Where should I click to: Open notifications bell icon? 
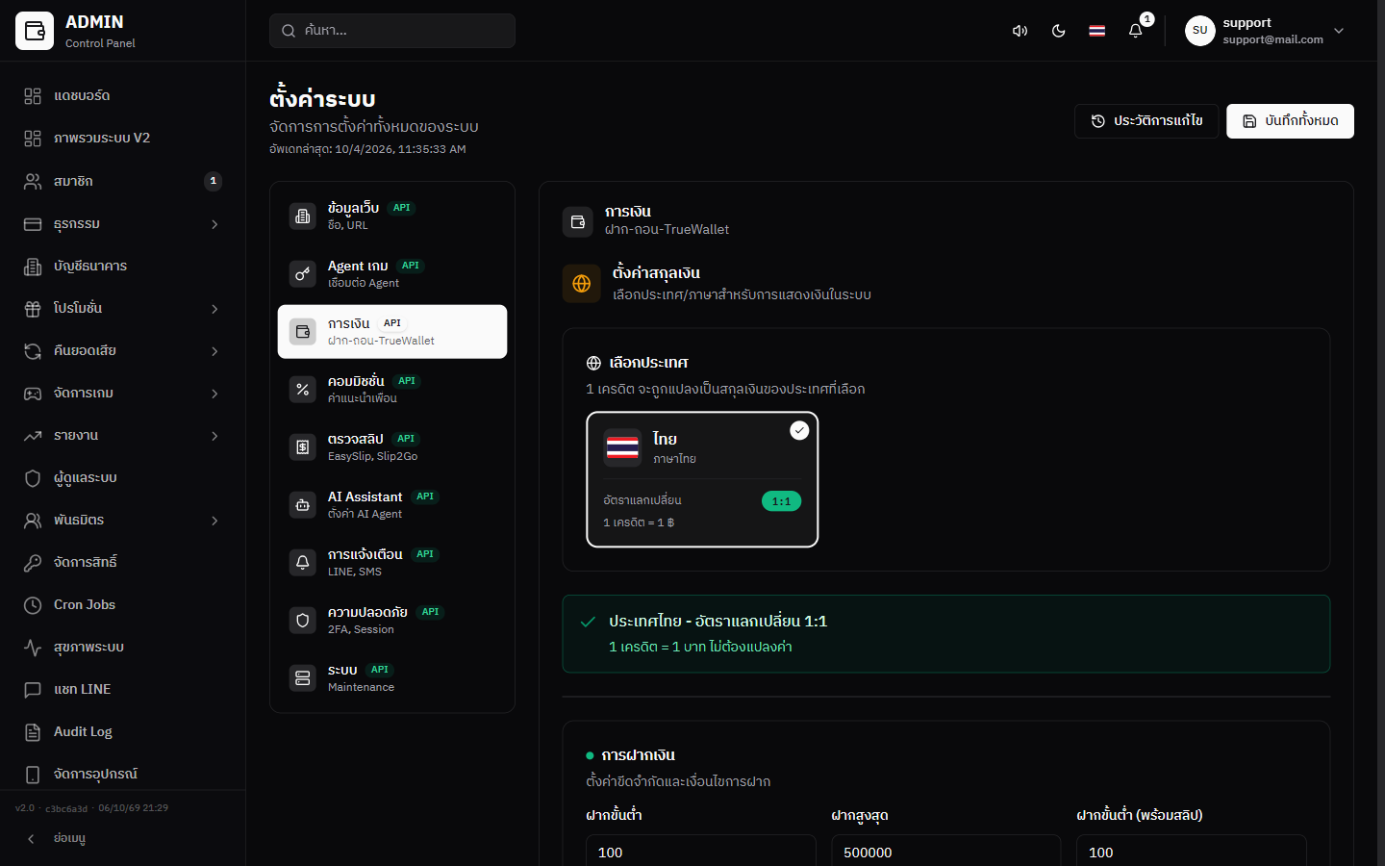[x=1135, y=31]
